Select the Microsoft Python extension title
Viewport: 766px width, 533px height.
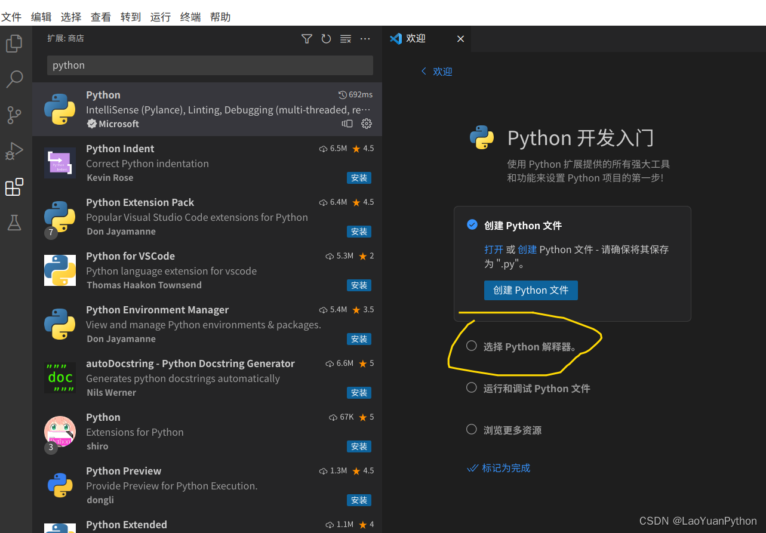coord(103,95)
